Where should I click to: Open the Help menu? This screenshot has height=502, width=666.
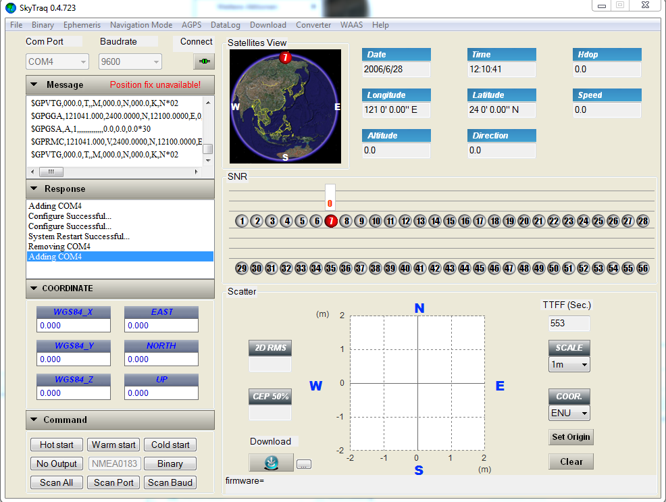(380, 25)
